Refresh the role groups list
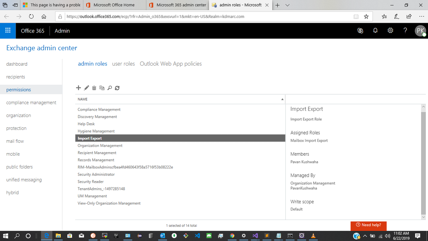Viewport: 428px width, 241px height. (x=117, y=88)
